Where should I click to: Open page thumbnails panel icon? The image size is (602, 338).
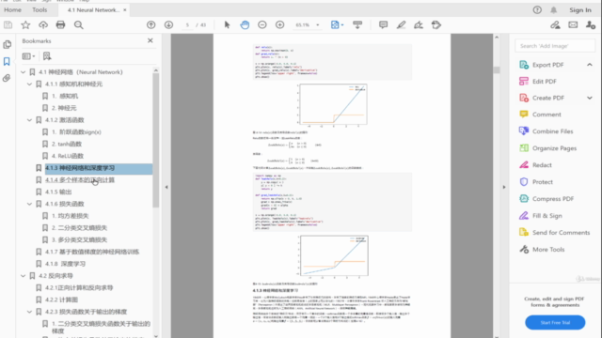click(7, 44)
